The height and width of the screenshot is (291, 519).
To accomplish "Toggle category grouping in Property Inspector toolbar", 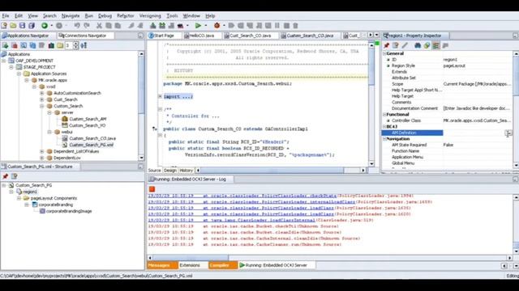I will point(436,45).
